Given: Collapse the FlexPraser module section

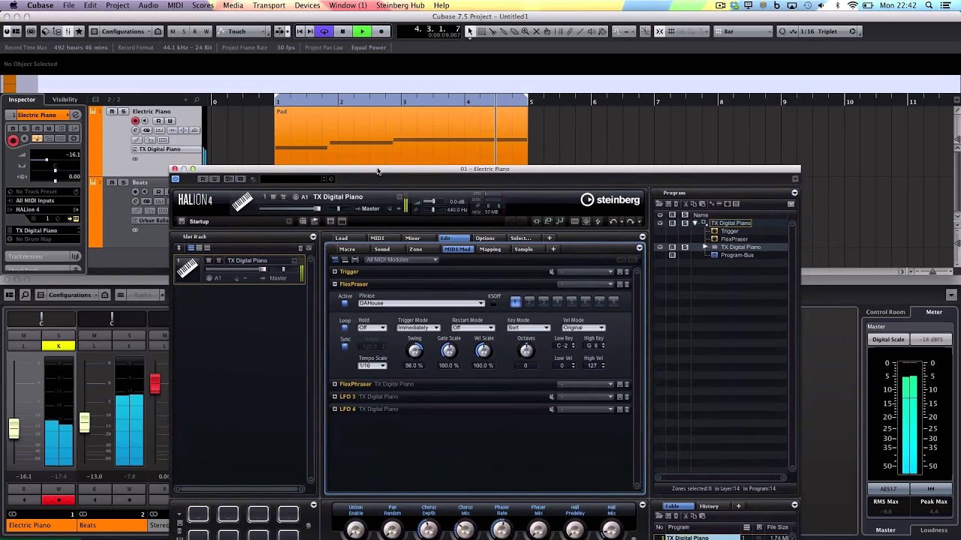Looking at the screenshot, I should click(x=335, y=284).
